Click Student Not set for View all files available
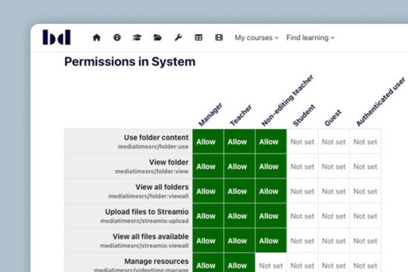Viewport: 408px width, 272px height. click(303, 241)
